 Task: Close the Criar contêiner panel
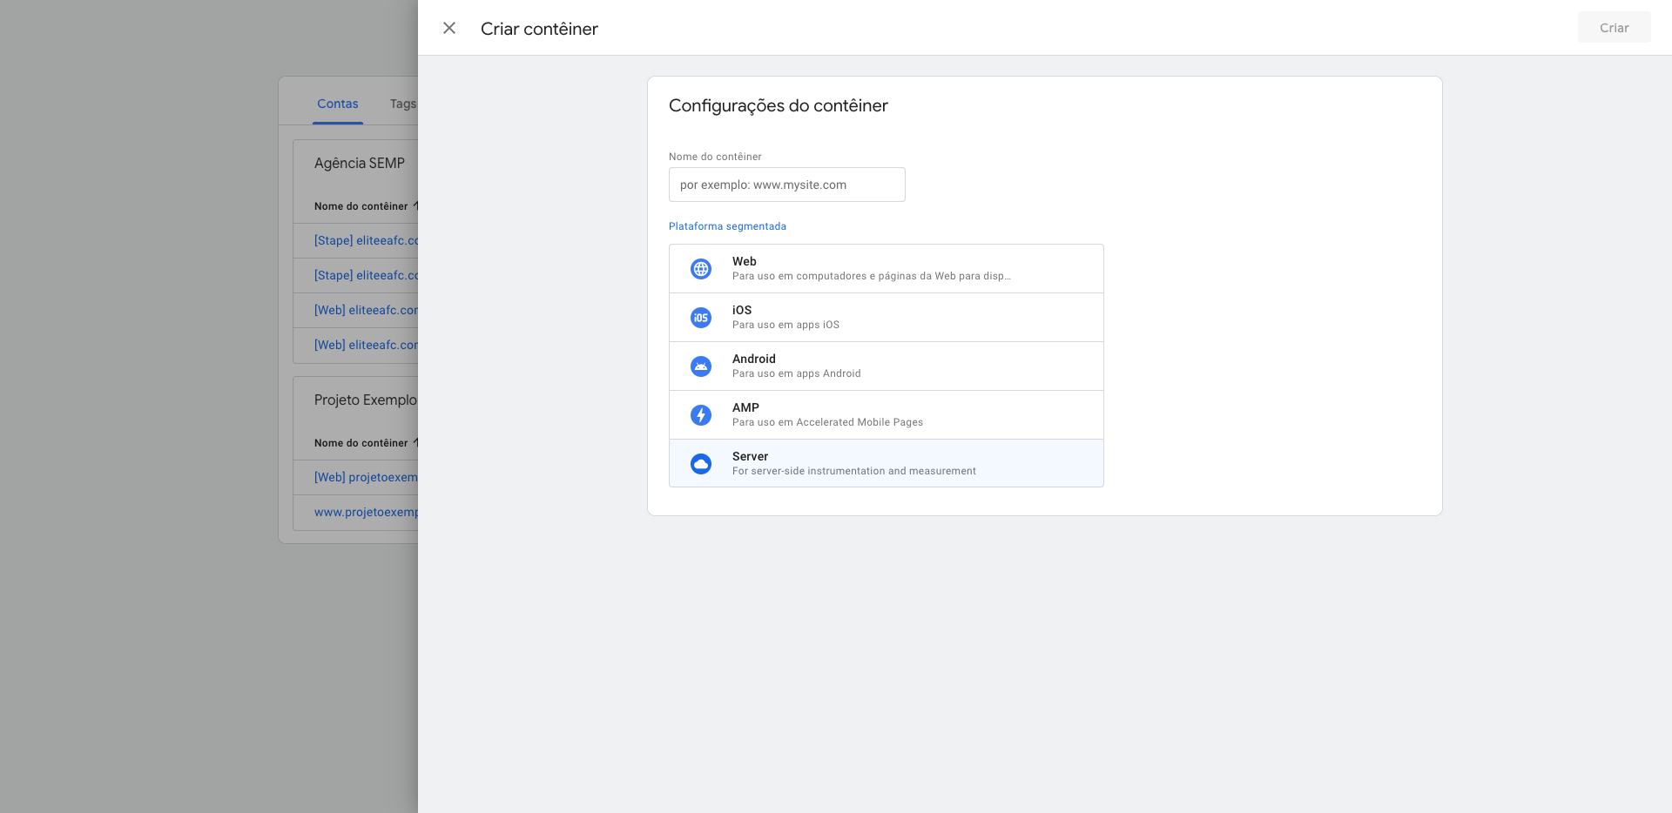(x=449, y=28)
